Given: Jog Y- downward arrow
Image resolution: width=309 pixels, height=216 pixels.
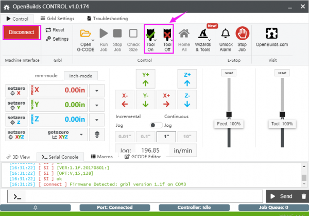Looking at the screenshot, I should 145,99.
